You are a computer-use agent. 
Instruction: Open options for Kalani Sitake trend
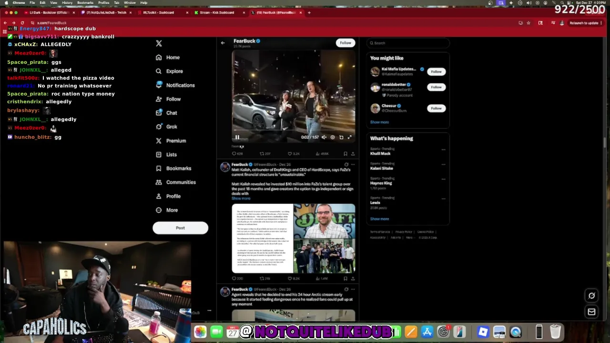tap(443, 164)
